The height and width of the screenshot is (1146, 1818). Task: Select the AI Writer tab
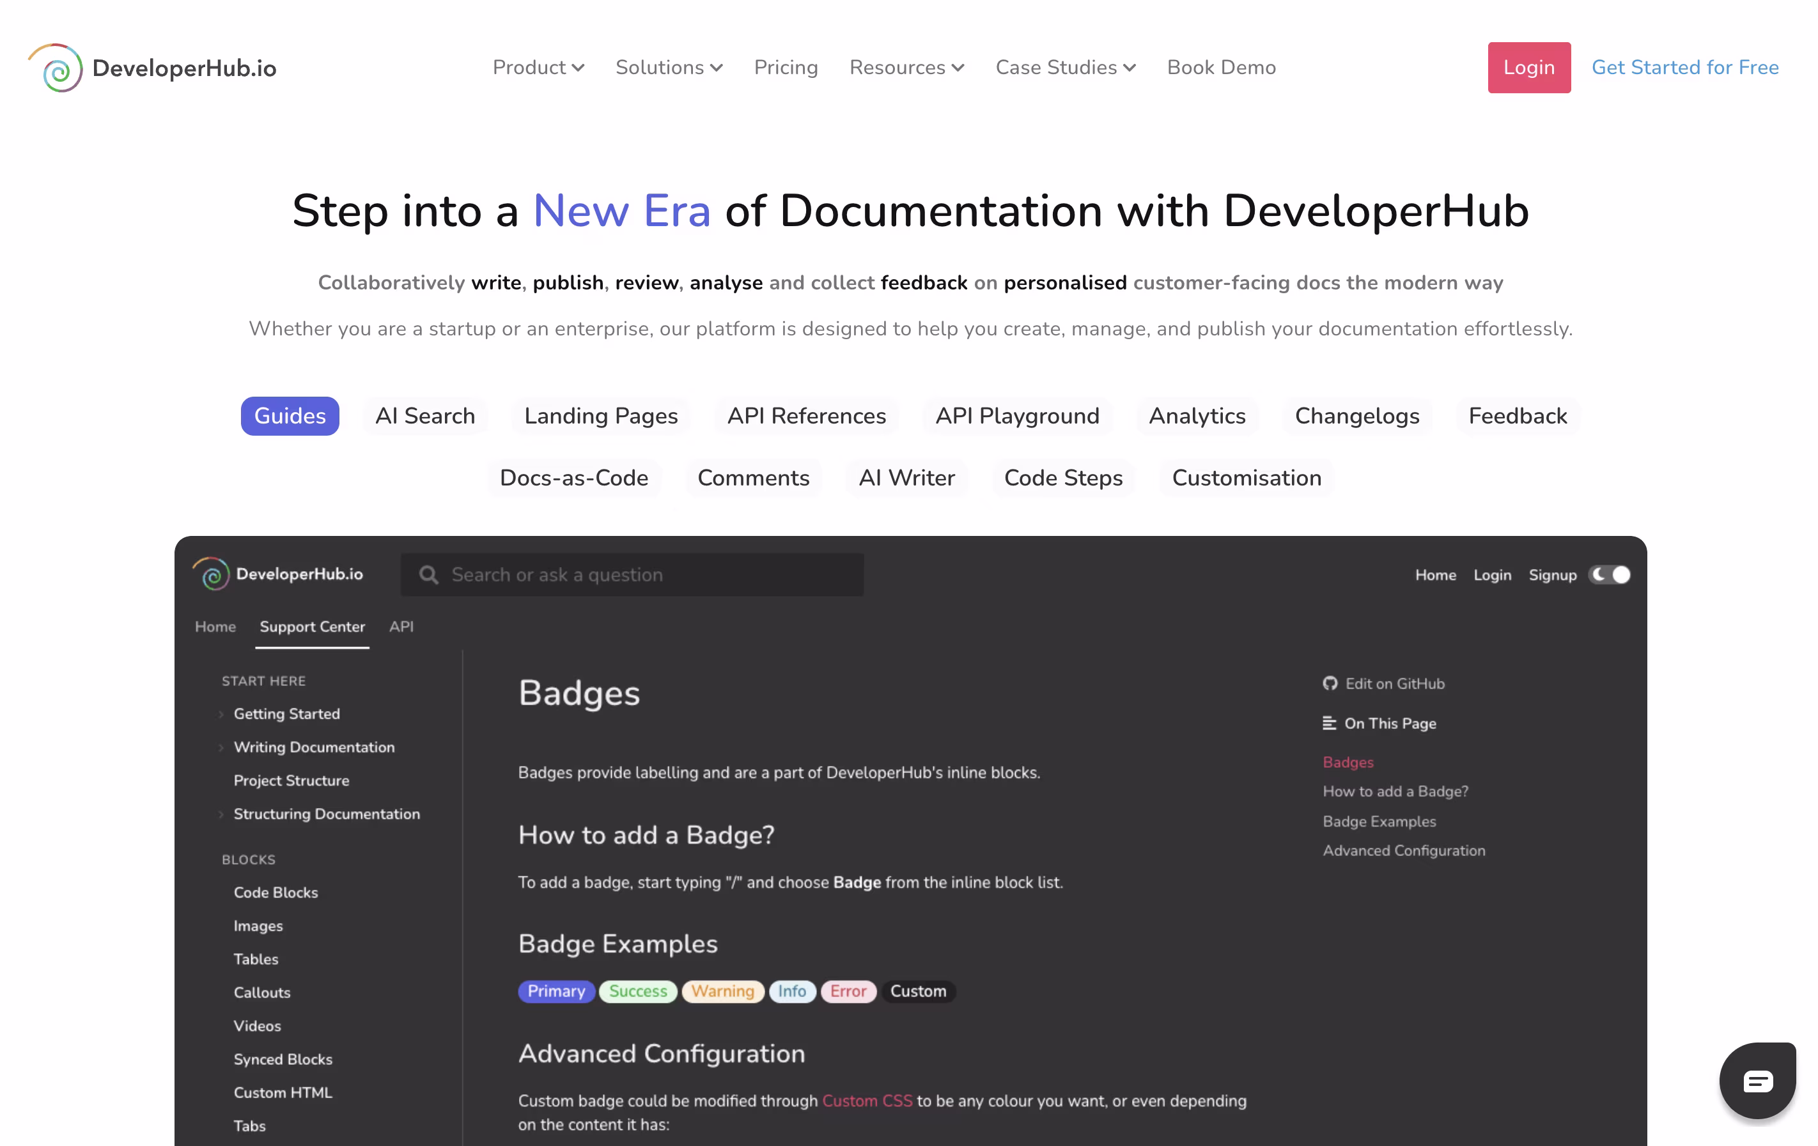906,478
